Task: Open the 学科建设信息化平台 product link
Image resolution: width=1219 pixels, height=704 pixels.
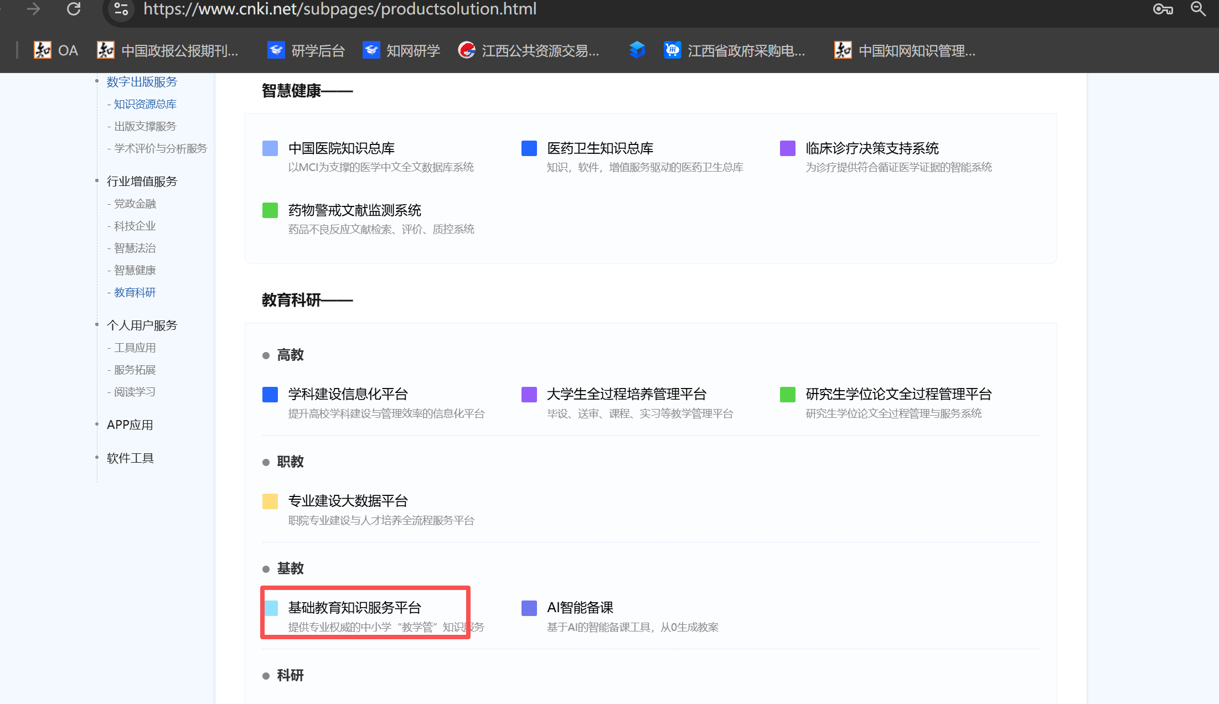Action: 348,394
